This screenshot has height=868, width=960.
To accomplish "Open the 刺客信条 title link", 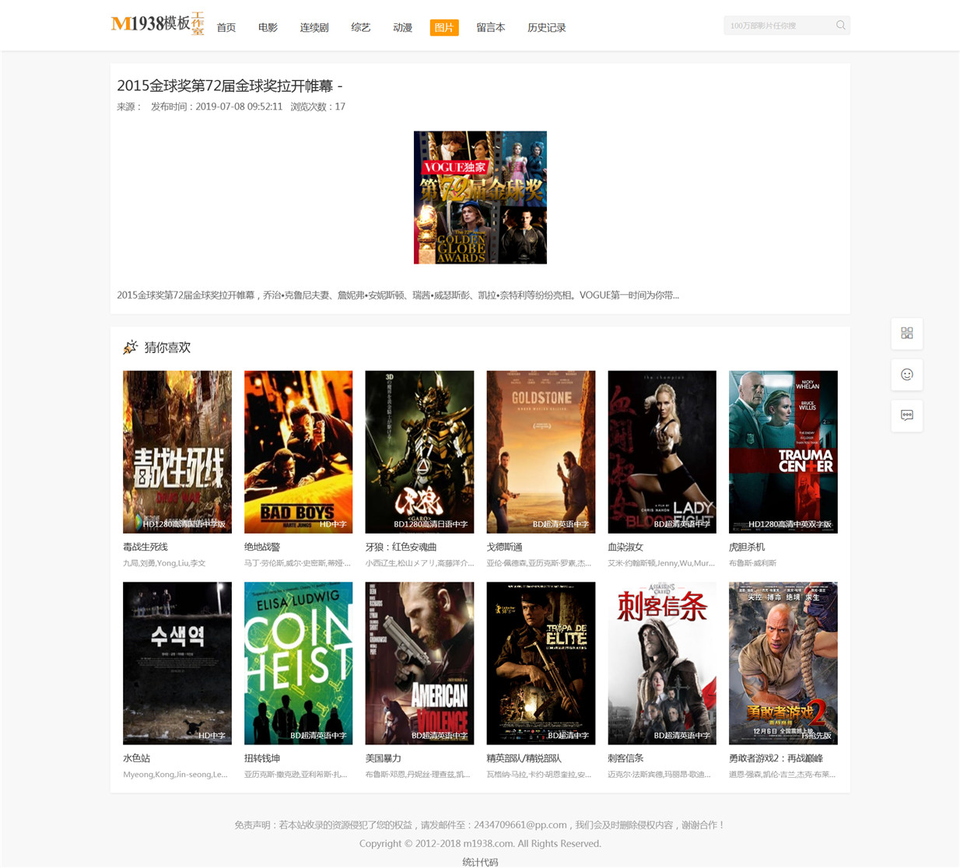I will (625, 758).
